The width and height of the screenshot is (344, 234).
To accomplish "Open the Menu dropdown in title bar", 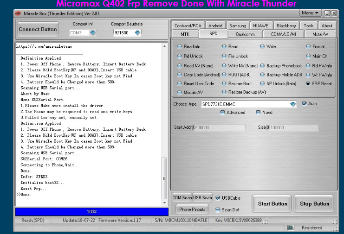I will [310, 13].
